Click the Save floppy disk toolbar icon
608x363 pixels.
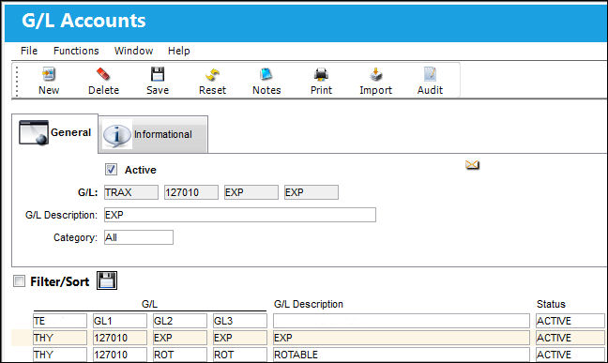(158, 74)
